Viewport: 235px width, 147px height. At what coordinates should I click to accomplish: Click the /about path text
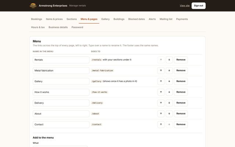click(95, 114)
